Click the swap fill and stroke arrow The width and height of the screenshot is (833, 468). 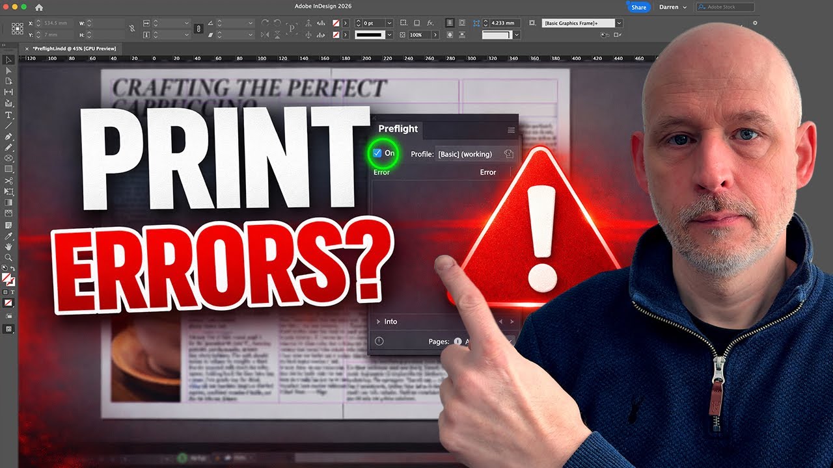point(14,268)
